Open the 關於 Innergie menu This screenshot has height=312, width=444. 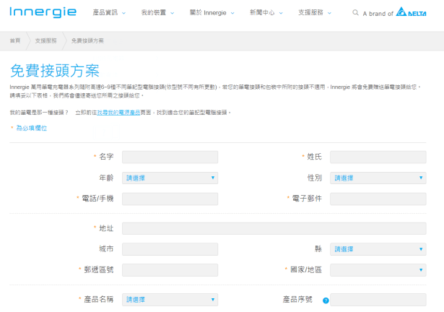point(212,12)
